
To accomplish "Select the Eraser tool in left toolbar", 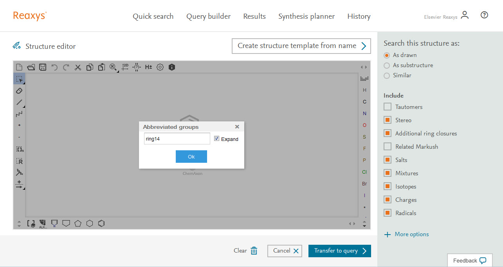I will (19, 91).
